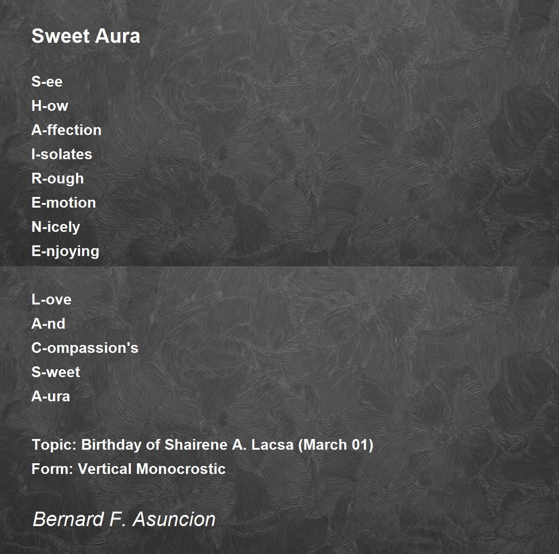The image size is (559, 554).
Task: Click the line 'E-njoying'
Action: [x=65, y=251]
